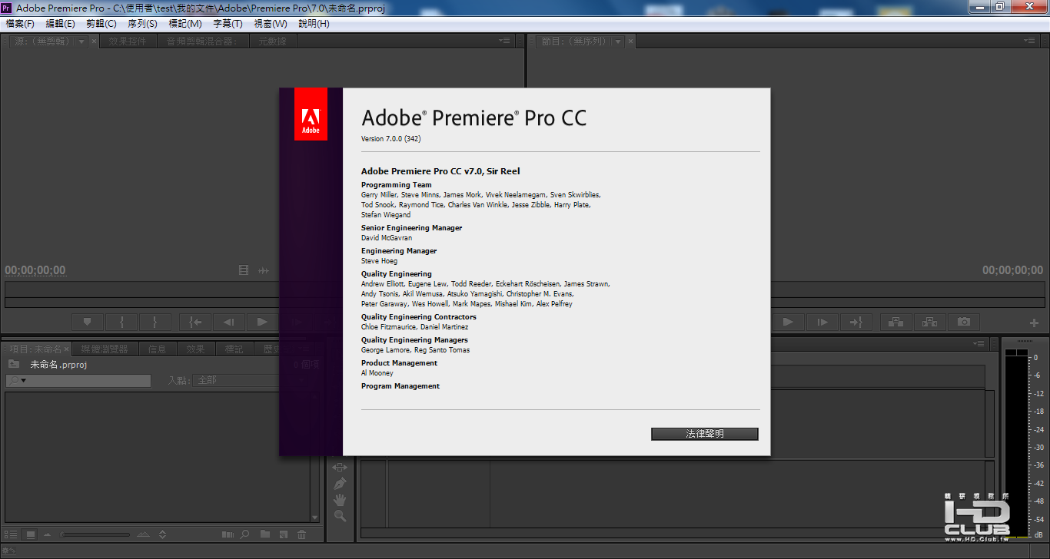Switch to the 媒體瀏覽器 tab

[x=105, y=349]
